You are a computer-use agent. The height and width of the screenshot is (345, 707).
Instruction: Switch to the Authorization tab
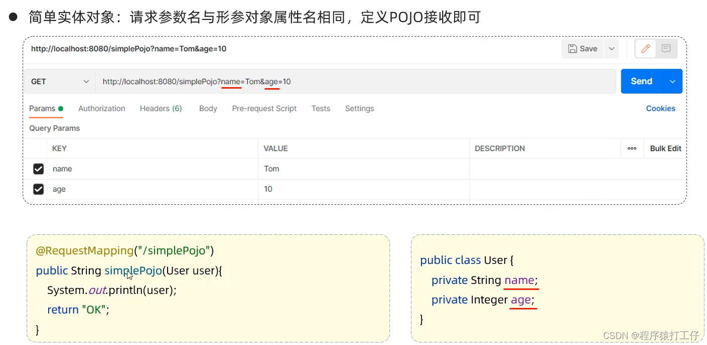pyautogui.click(x=102, y=109)
